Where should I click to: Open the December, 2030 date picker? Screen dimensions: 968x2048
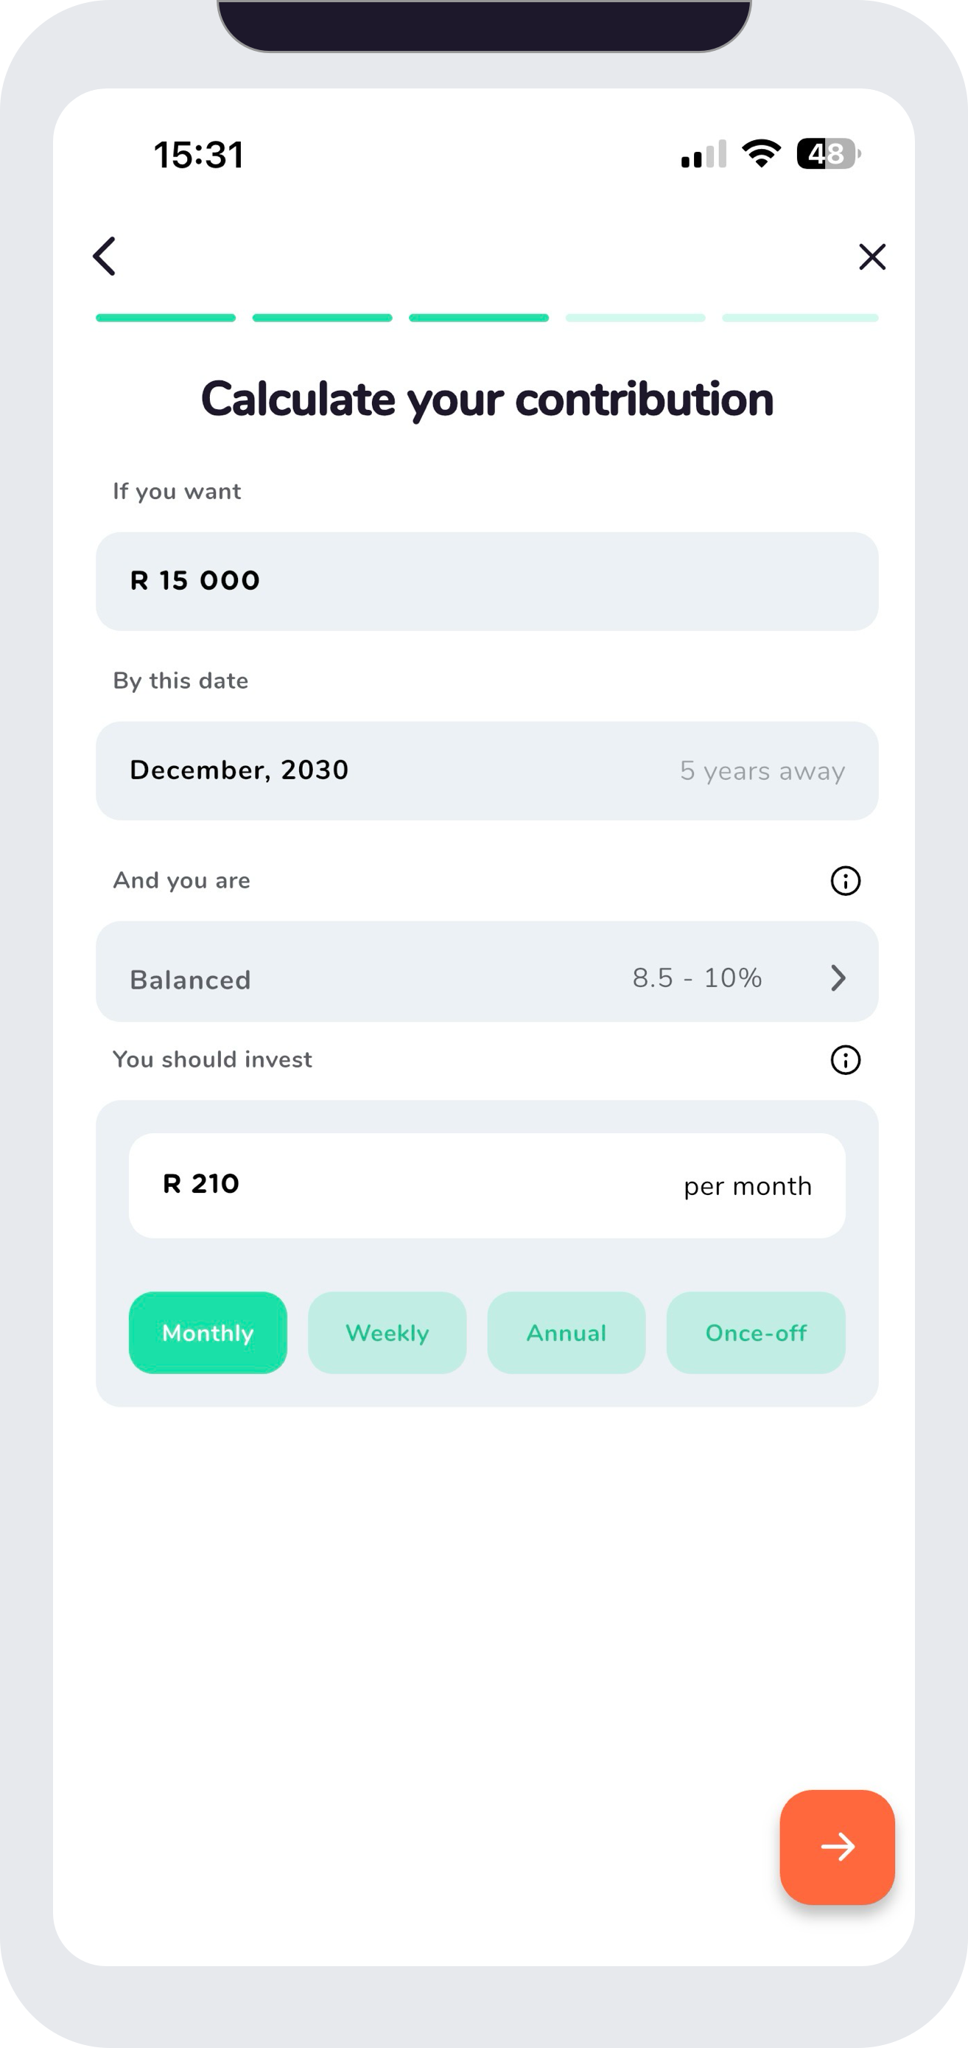click(487, 770)
